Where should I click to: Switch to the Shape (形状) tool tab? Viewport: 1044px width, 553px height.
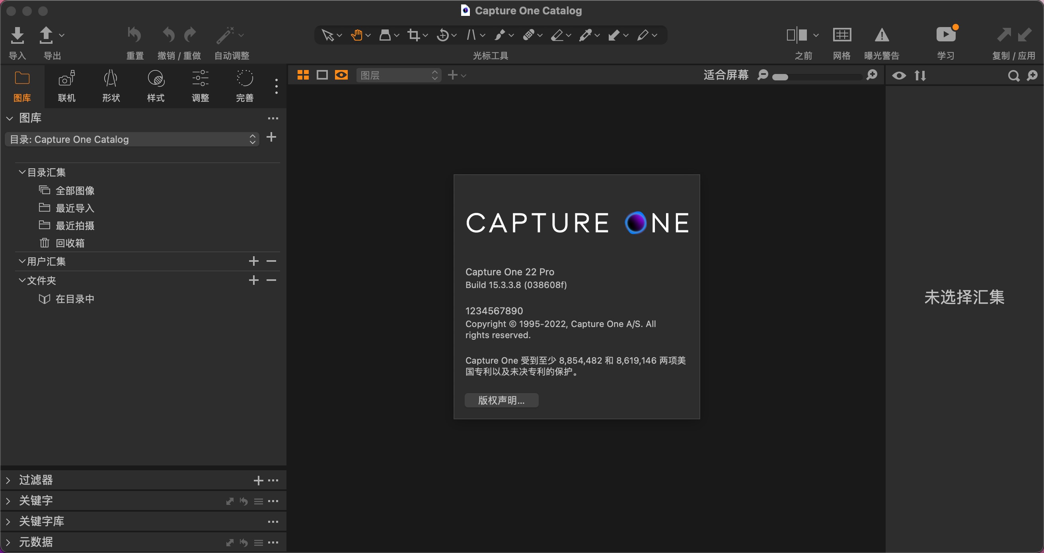111,87
